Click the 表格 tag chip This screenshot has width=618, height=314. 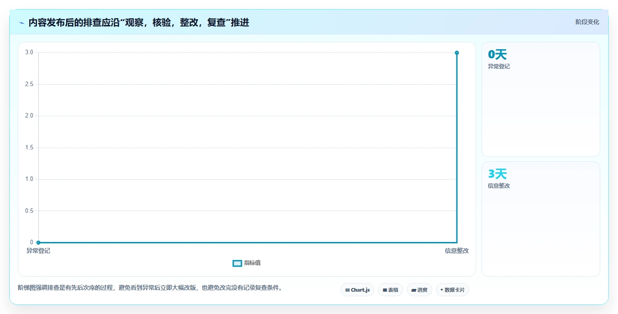[390, 290]
